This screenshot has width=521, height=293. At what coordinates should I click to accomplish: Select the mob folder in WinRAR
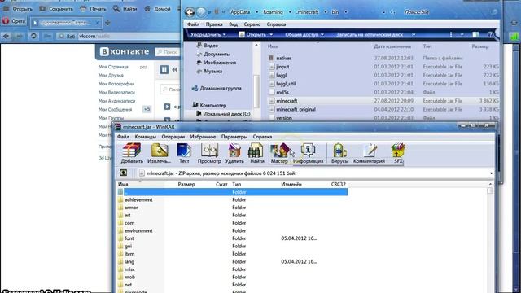point(129,277)
